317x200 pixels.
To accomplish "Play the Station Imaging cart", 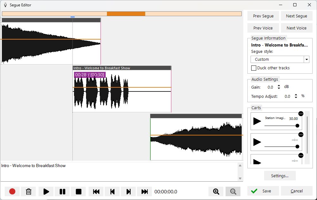I will [x=257, y=121].
